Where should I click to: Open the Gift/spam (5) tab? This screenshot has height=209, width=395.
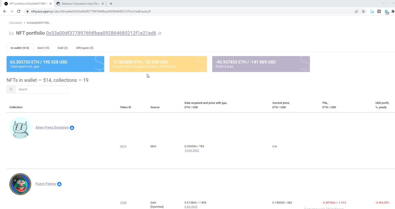(84, 48)
